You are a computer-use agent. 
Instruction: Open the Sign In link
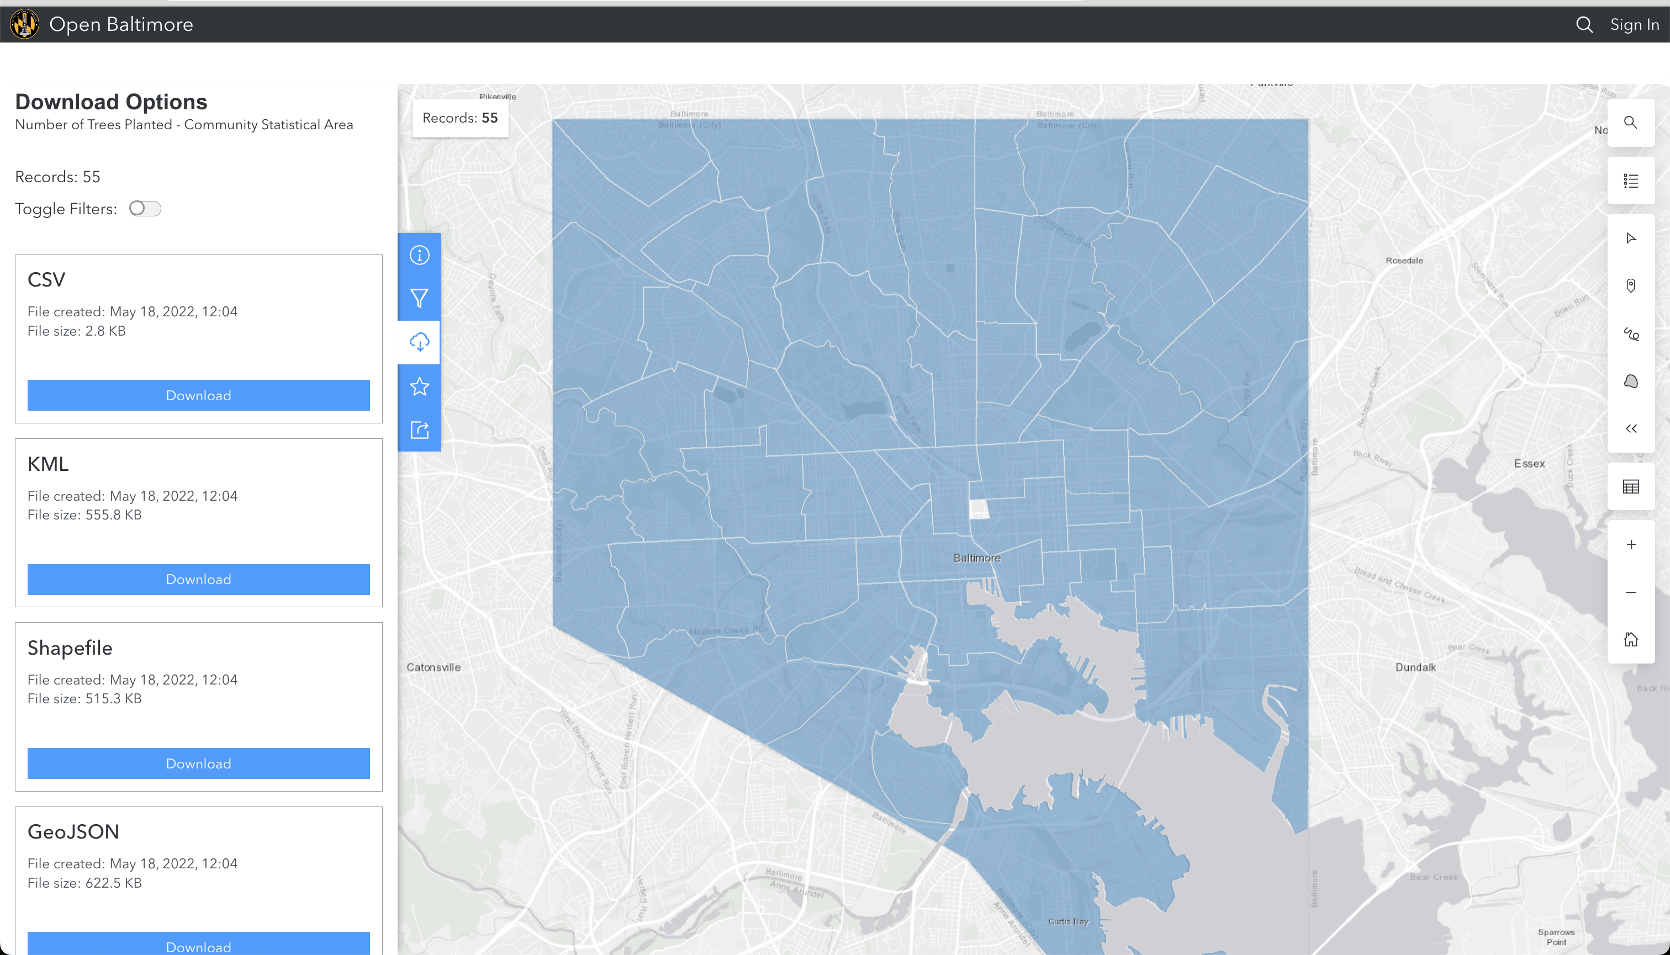pyautogui.click(x=1635, y=24)
